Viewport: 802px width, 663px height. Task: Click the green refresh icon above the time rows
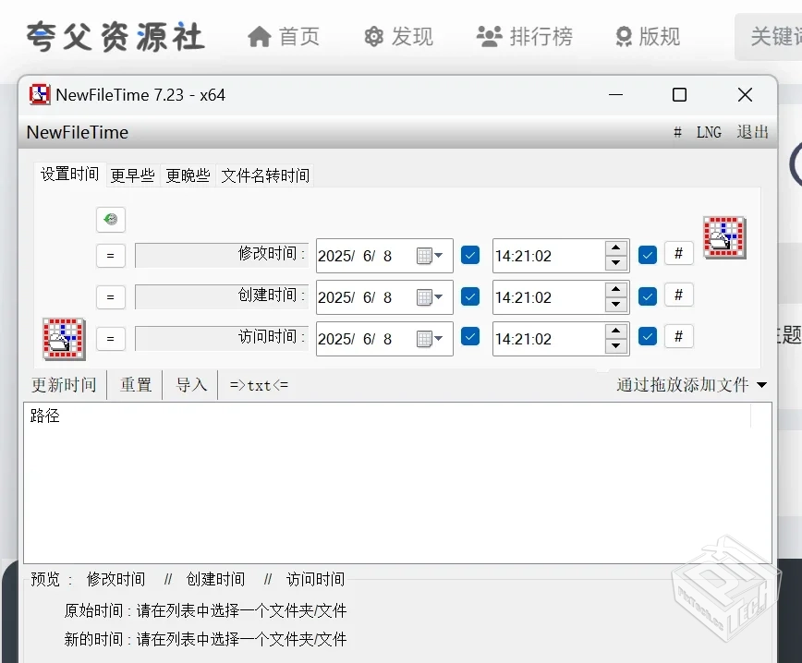110,219
